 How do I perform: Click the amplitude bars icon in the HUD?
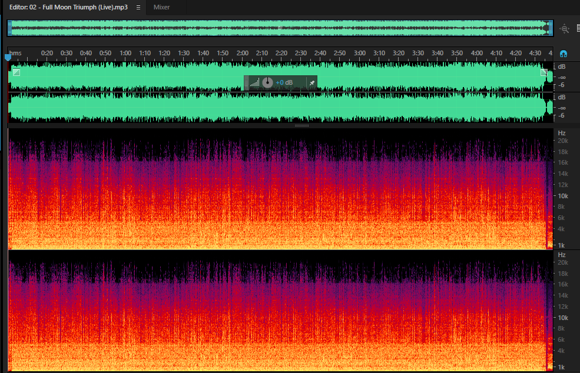pos(255,83)
